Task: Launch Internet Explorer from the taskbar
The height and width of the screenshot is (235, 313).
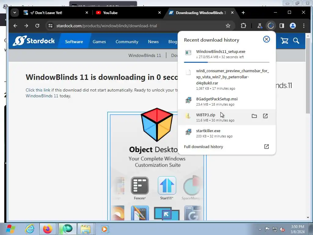Action: pyautogui.click(x=30, y=229)
